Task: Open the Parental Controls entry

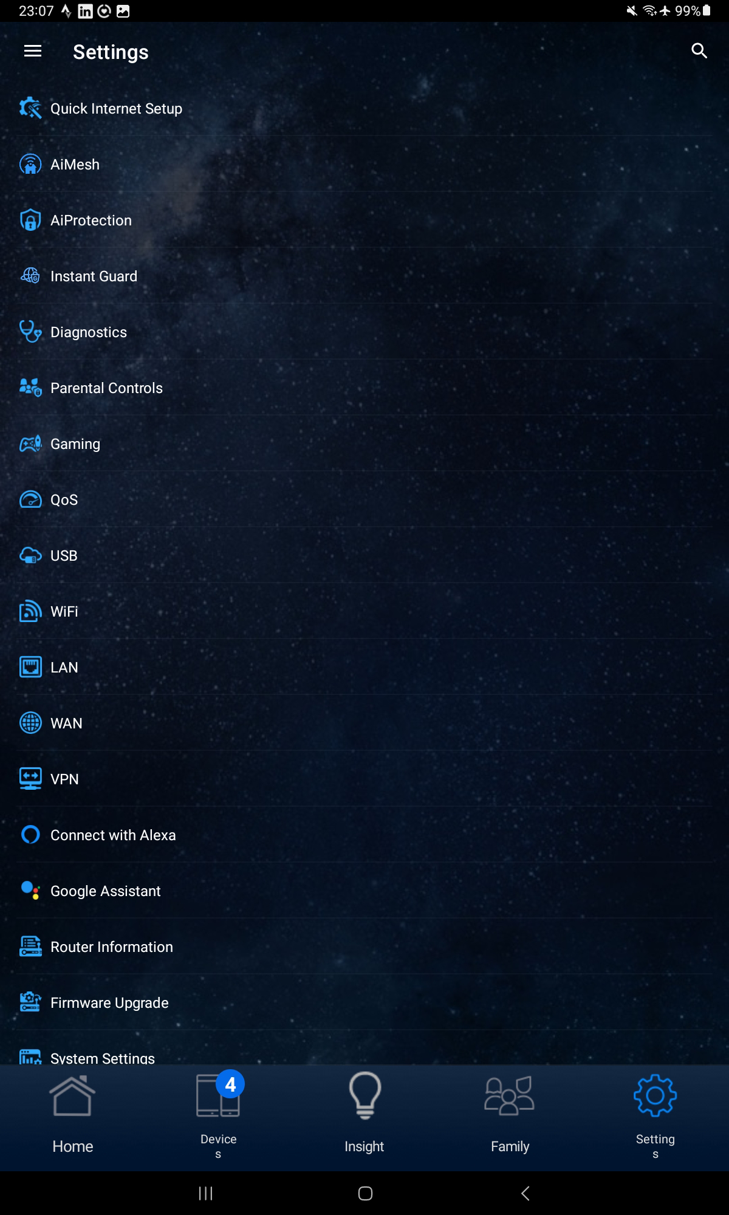Action: [364, 388]
